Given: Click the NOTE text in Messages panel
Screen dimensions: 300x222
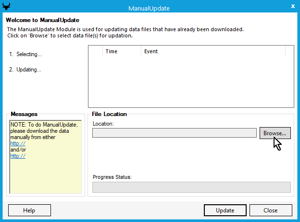Looking at the screenshot, I should 43,131.
